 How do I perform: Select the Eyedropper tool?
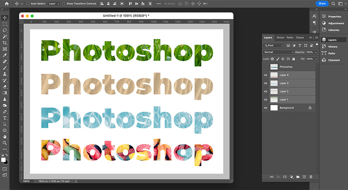[x=5, y=55]
